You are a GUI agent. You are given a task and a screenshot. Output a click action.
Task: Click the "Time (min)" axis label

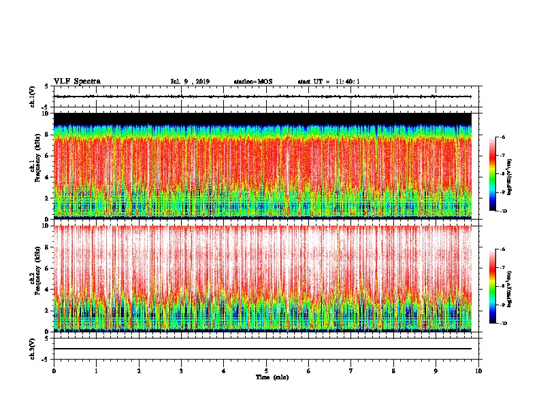coord(272,377)
